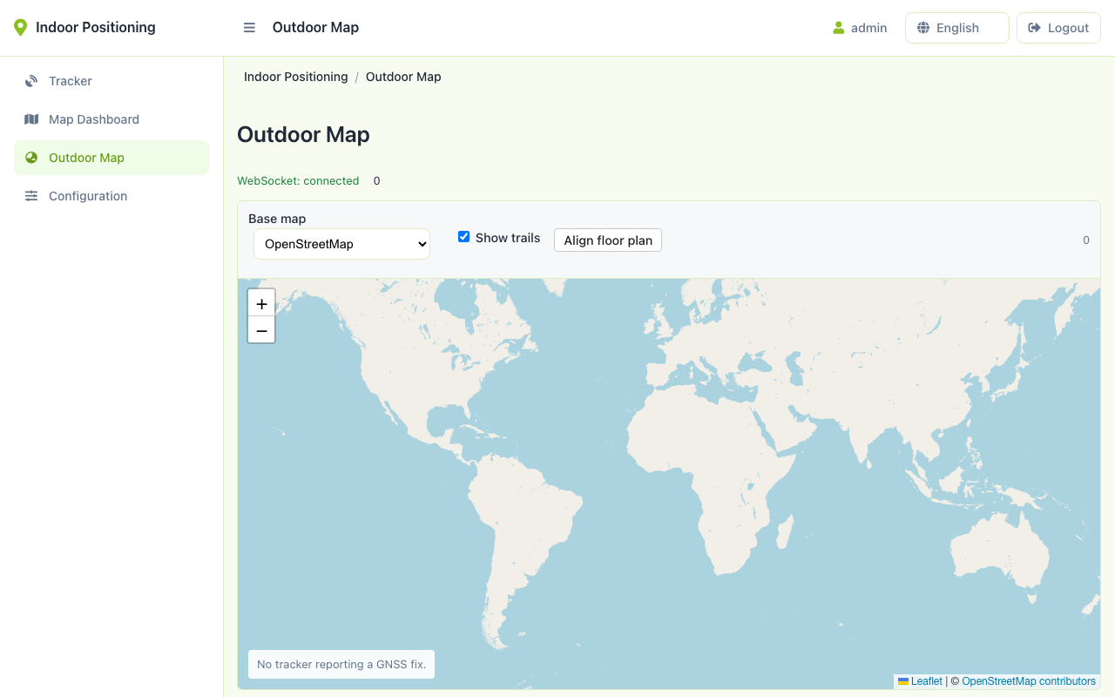1115x697 pixels.
Task: Click the Indoor Positioning app title
Action: (96, 28)
